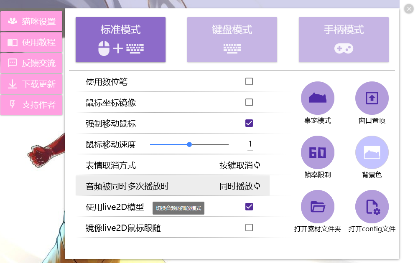Uncheck the 强制移动鼠标 checkbox

coord(249,123)
